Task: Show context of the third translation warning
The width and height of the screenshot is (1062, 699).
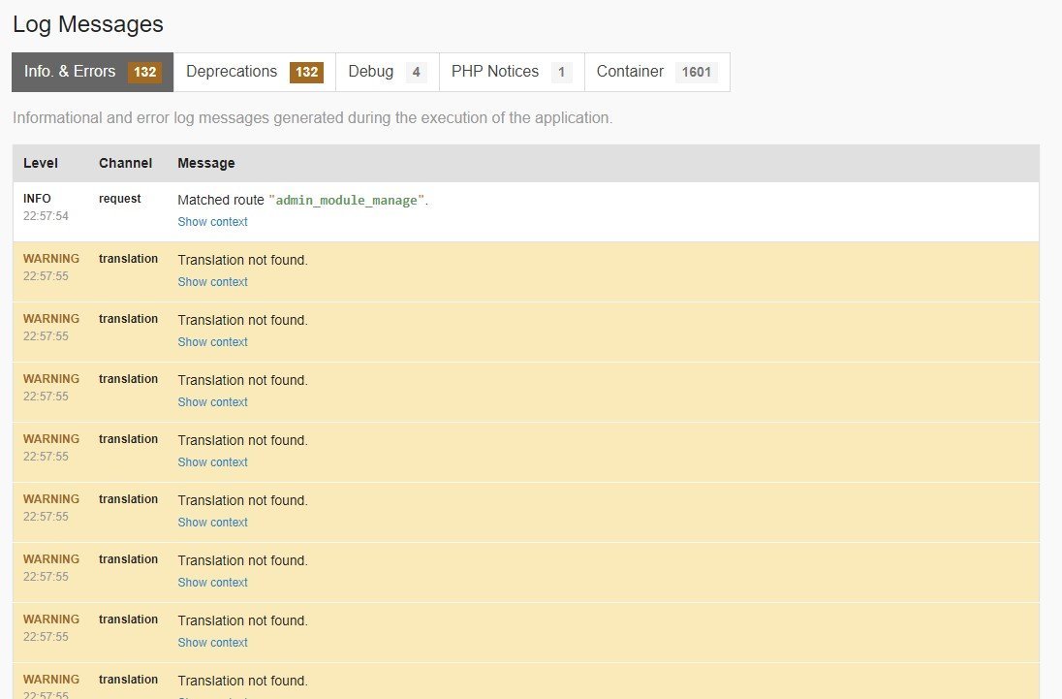Action: (212, 402)
